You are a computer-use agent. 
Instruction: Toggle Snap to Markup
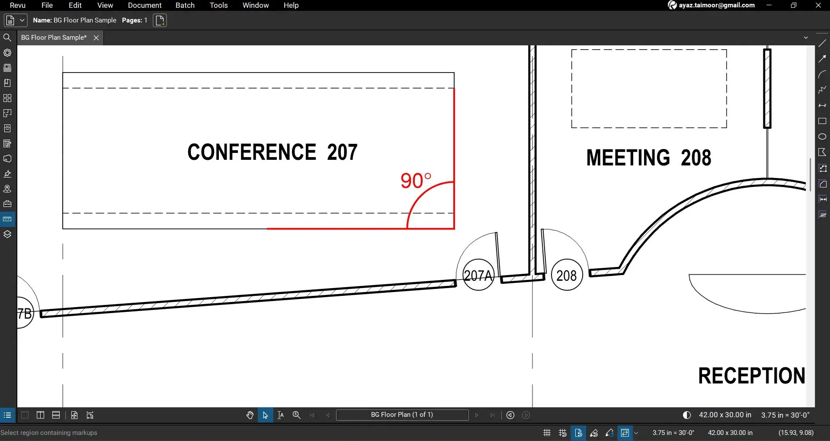pos(594,433)
